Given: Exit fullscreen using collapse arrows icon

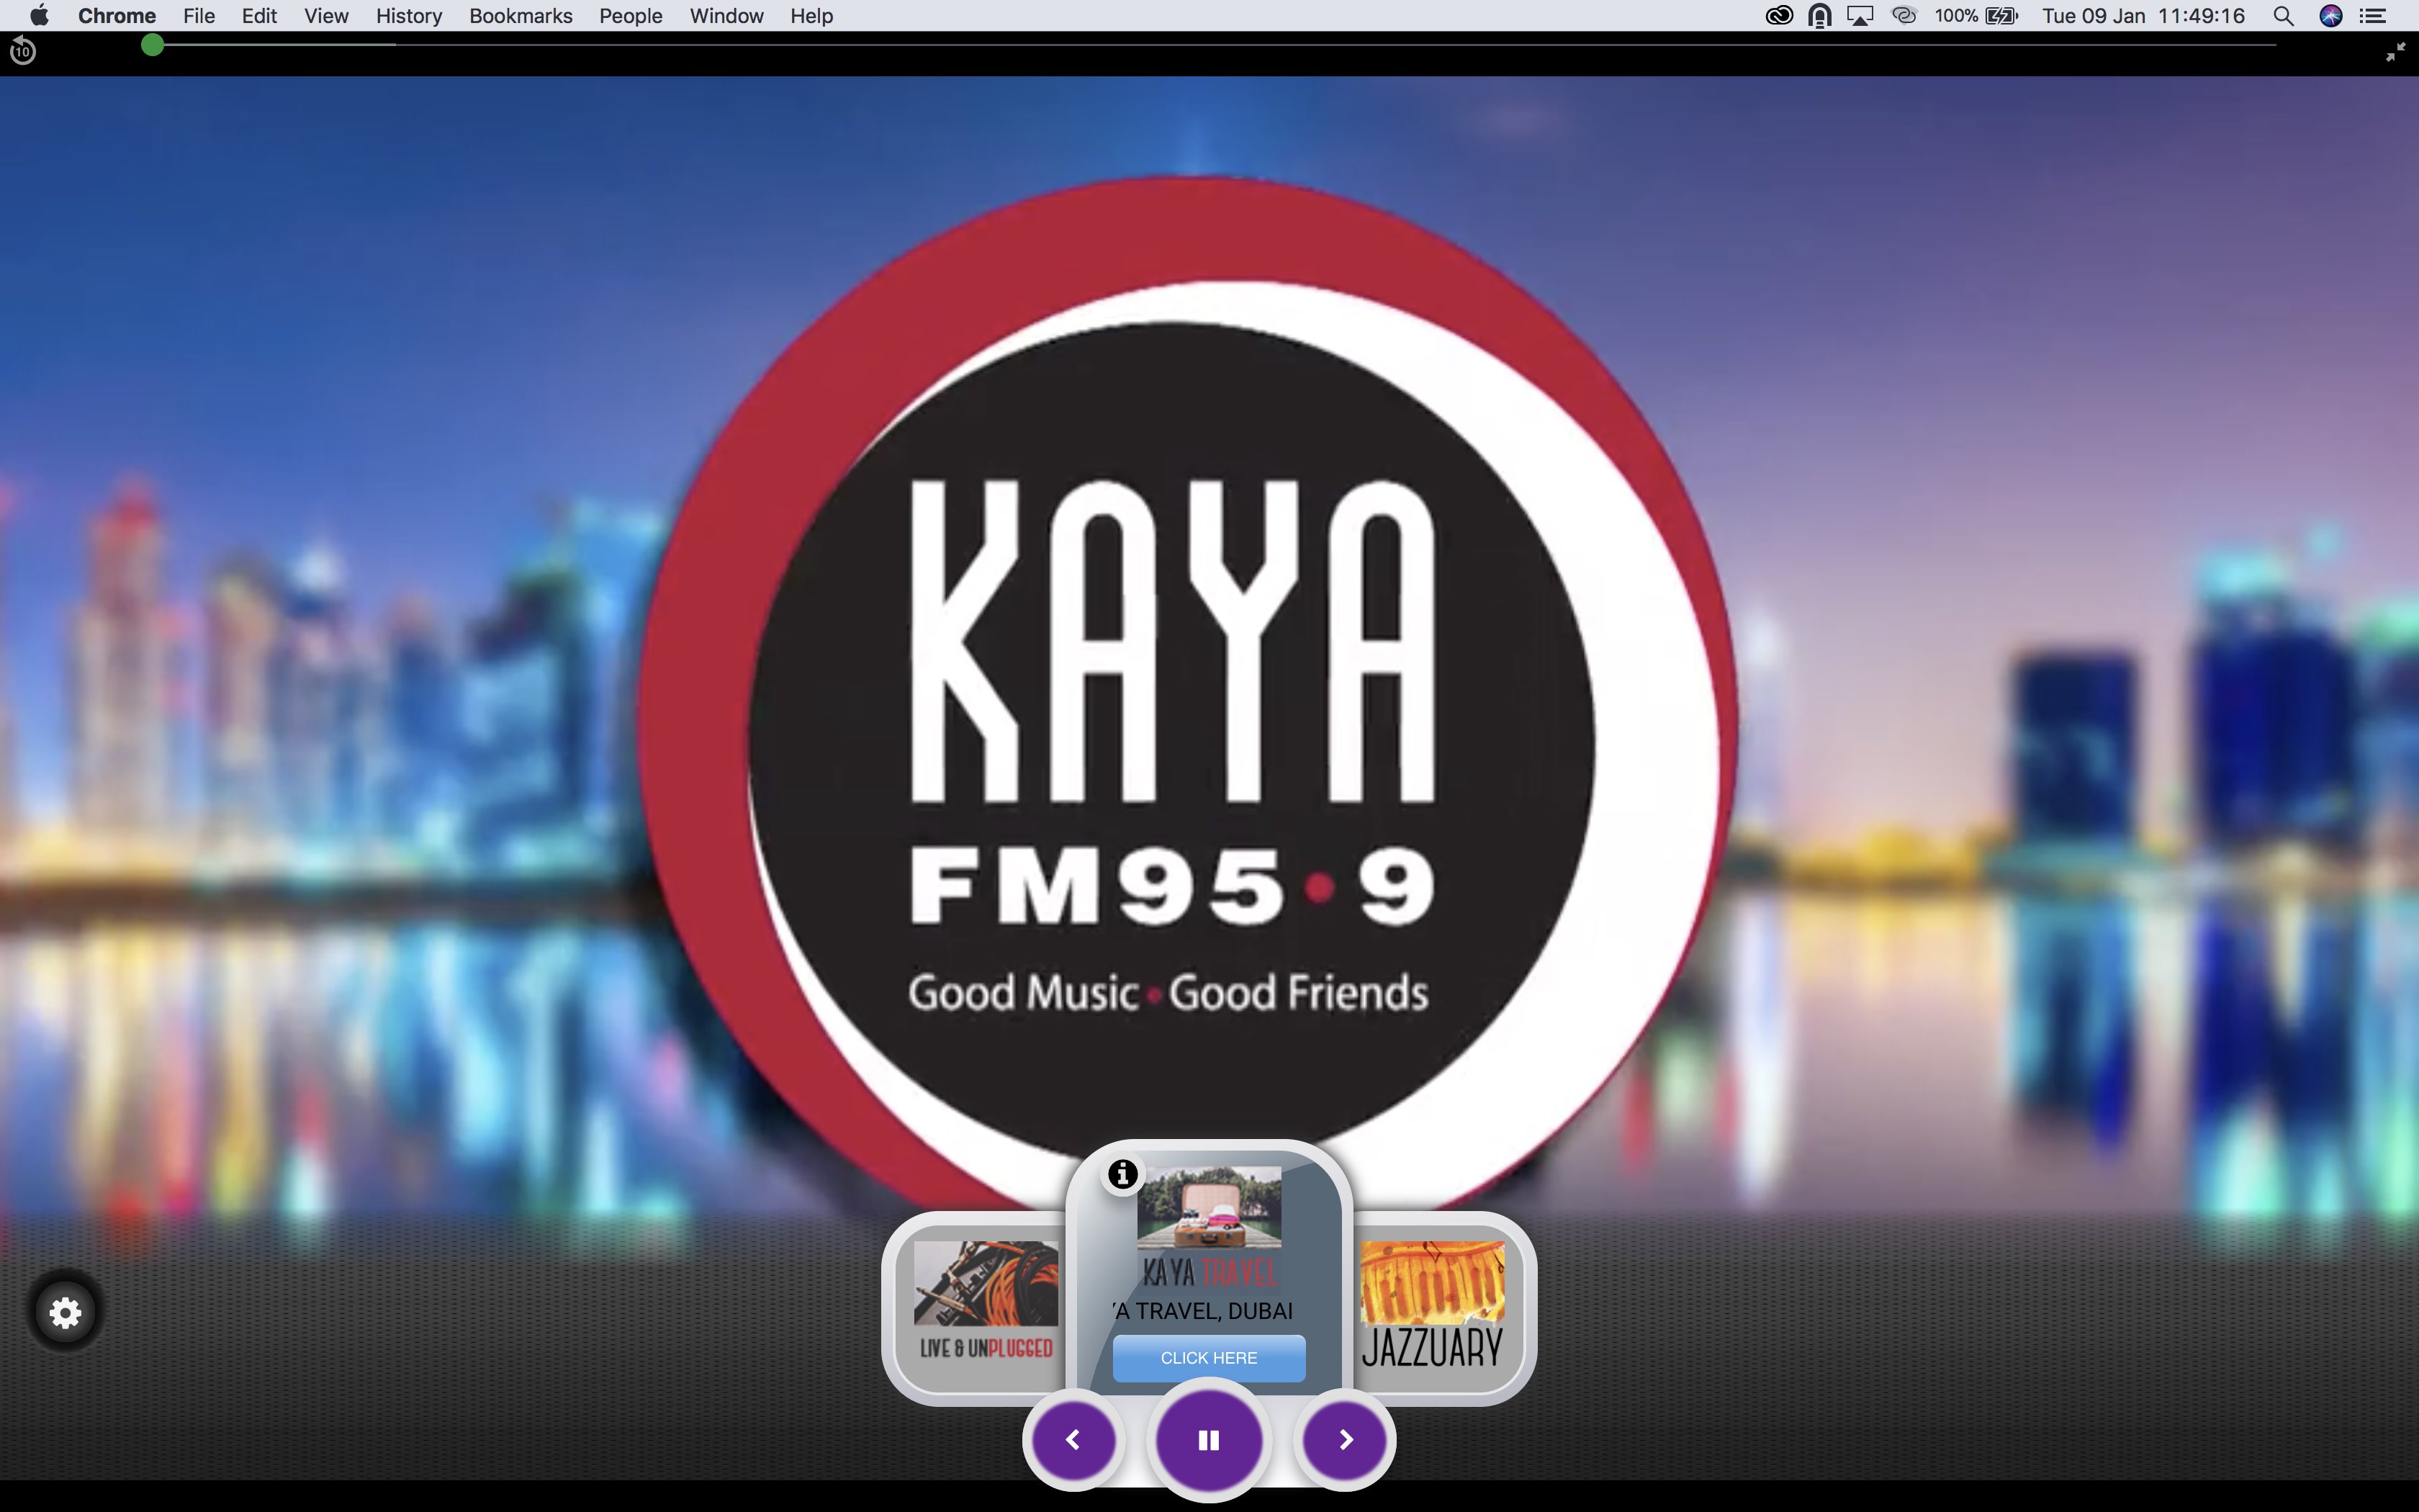Looking at the screenshot, I should (2395, 53).
